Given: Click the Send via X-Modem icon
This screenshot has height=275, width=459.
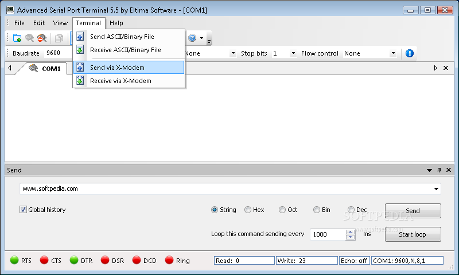Looking at the screenshot, I should [80, 68].
